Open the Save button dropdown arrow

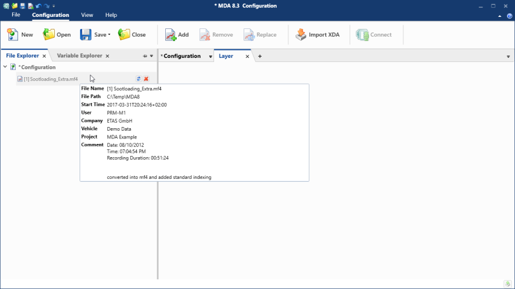[x=109, y=35]
